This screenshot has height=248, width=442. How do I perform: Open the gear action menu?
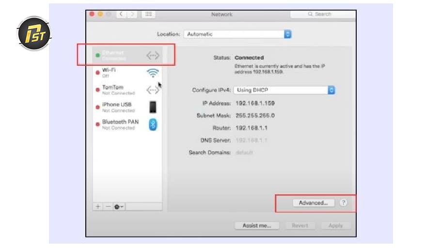coord(119,207)
